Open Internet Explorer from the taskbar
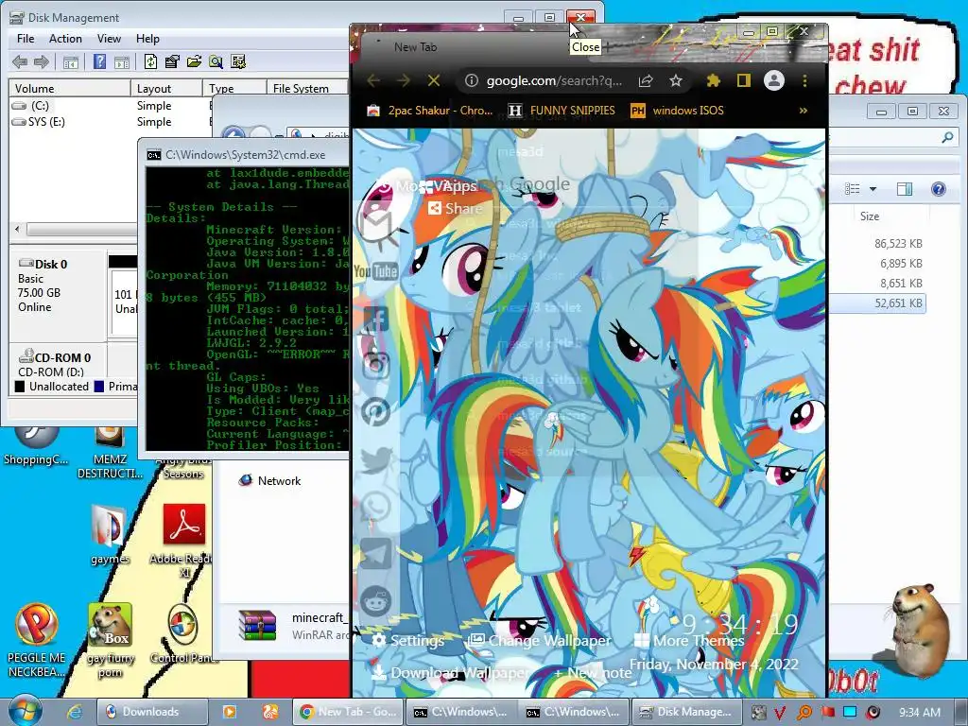This screenshot has height=726, width=968. coord(75,712)
